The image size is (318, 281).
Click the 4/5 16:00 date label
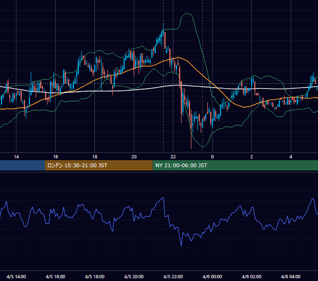55,276
